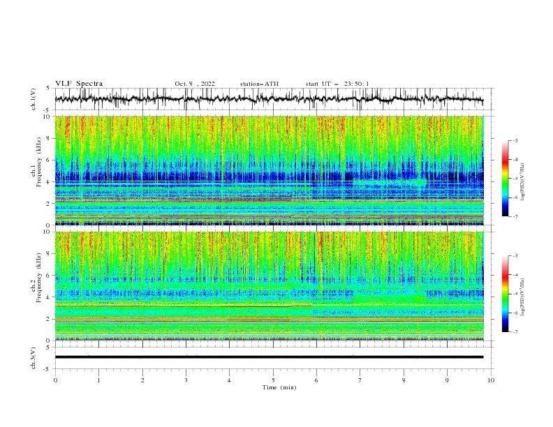Click the time axis tick label '10'
Image resolution: width=553 pixels, height=427 pixels.
click(491, 380)
